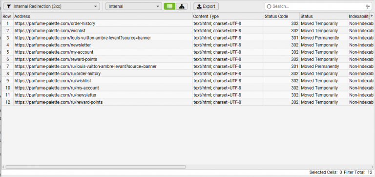375x177 pixels.
Task: Click Moved Permanently status in row 7
Action: (320, 66)
